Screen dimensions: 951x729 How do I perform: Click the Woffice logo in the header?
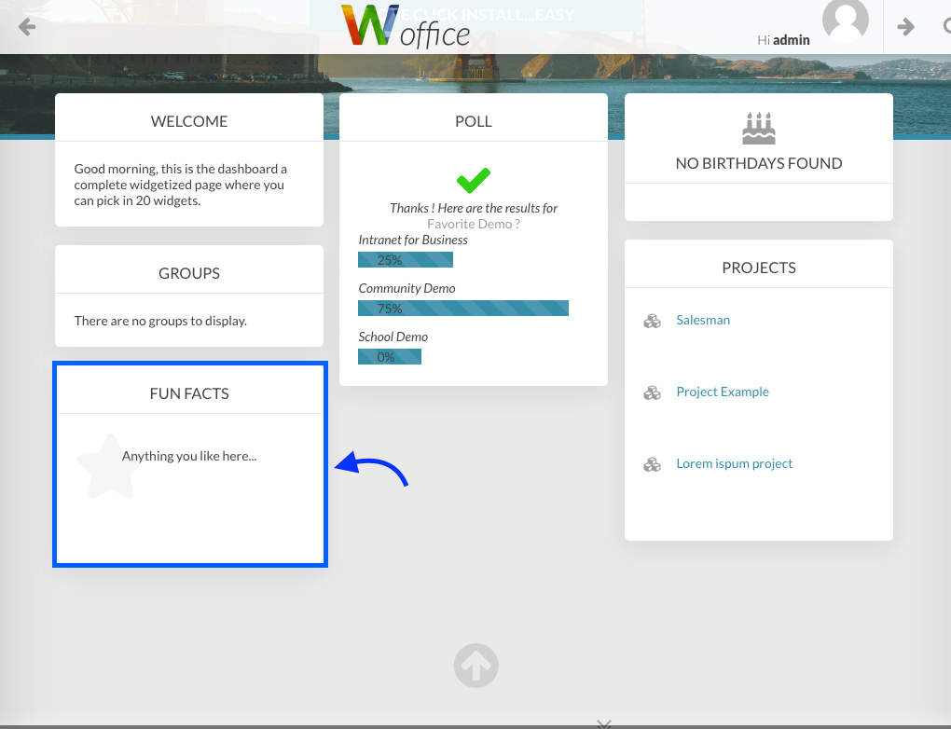pos(407,27)
